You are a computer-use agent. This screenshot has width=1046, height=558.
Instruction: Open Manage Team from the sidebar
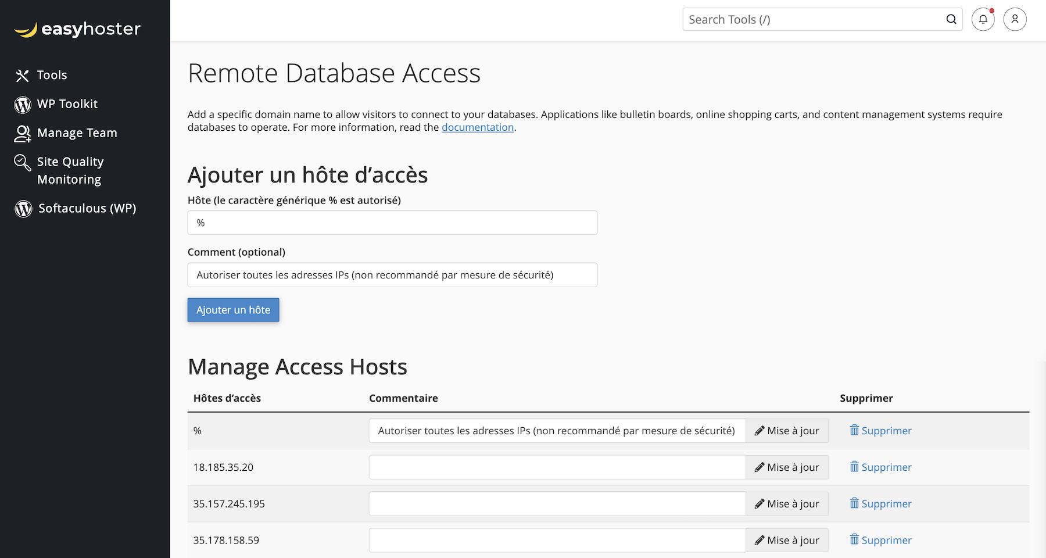pyautogui.click(x=77, y=133)
